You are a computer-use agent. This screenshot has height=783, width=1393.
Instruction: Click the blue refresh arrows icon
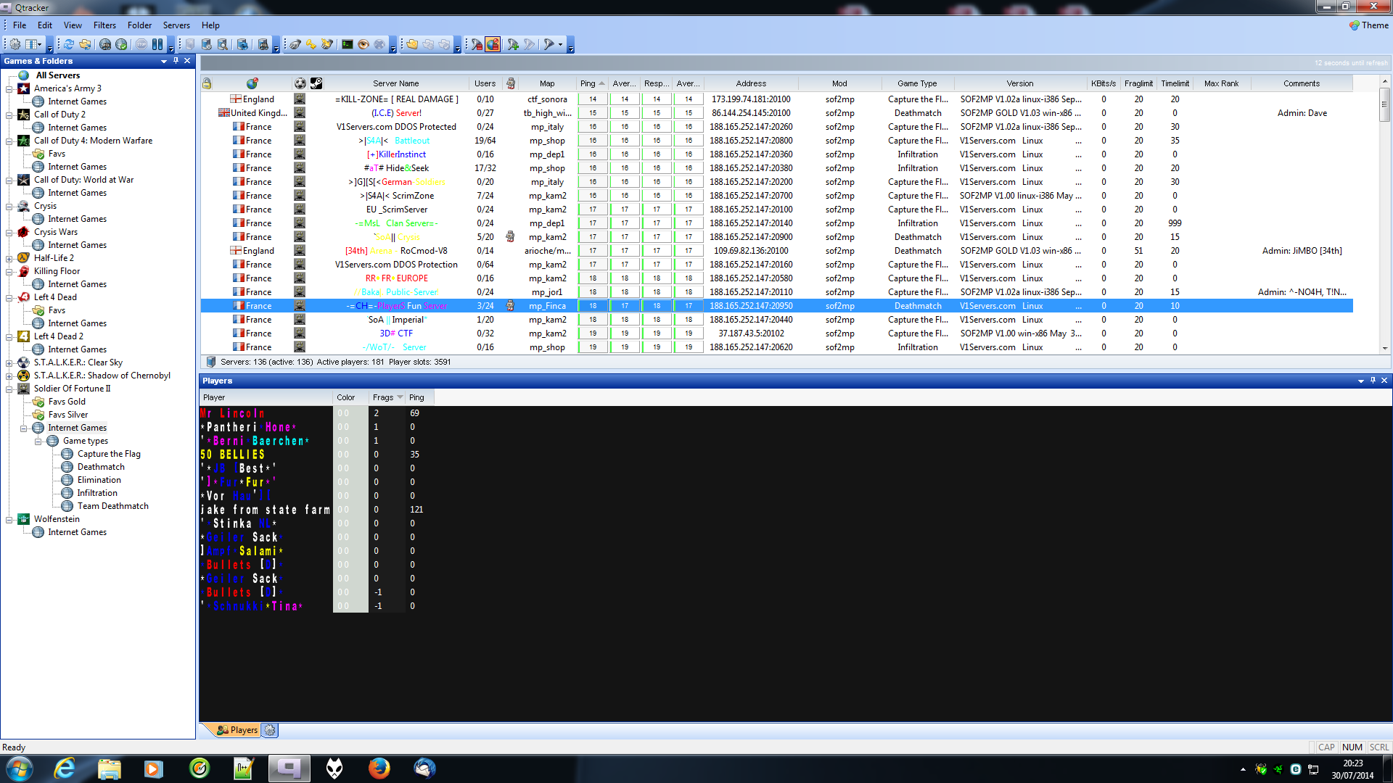pyautogui.click(x=69, y=45)
